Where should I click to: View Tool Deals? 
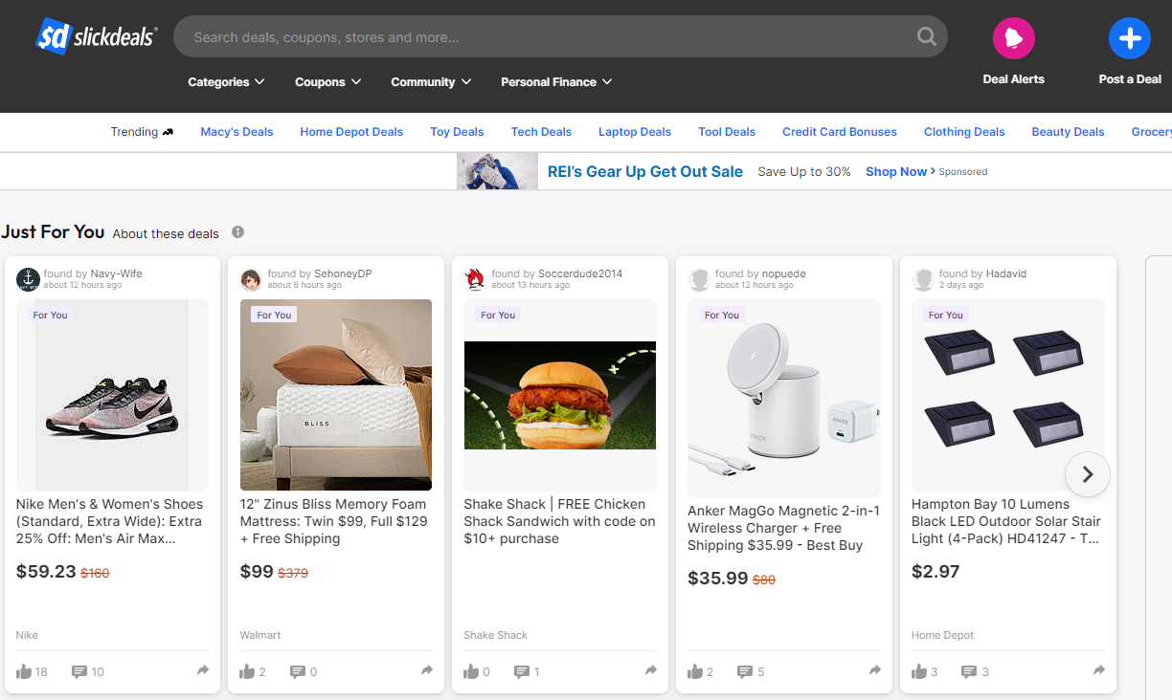click(727, 132)
